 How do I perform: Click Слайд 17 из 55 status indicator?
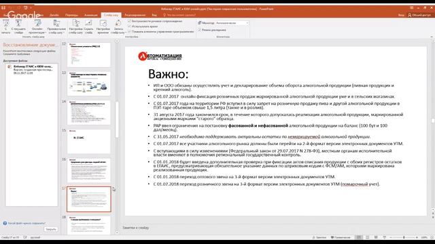tap(10, 237)
